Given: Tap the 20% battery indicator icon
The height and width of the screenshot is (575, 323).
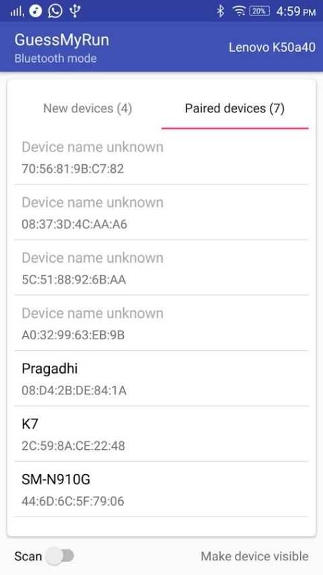Looking at the screenshot, I should click(x=259, y=11).
